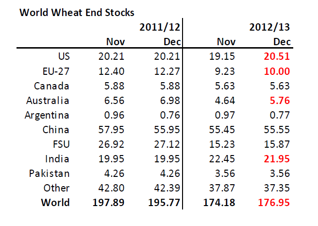The height and width of the screenshot is (226, 318).
Task: Select the red India value 21.95
Action: pyautogui.click(x=277, y=159)
